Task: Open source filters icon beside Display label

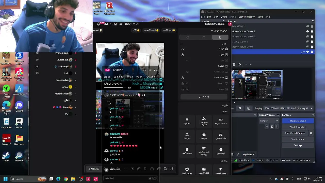Action: tap(249, 108)
